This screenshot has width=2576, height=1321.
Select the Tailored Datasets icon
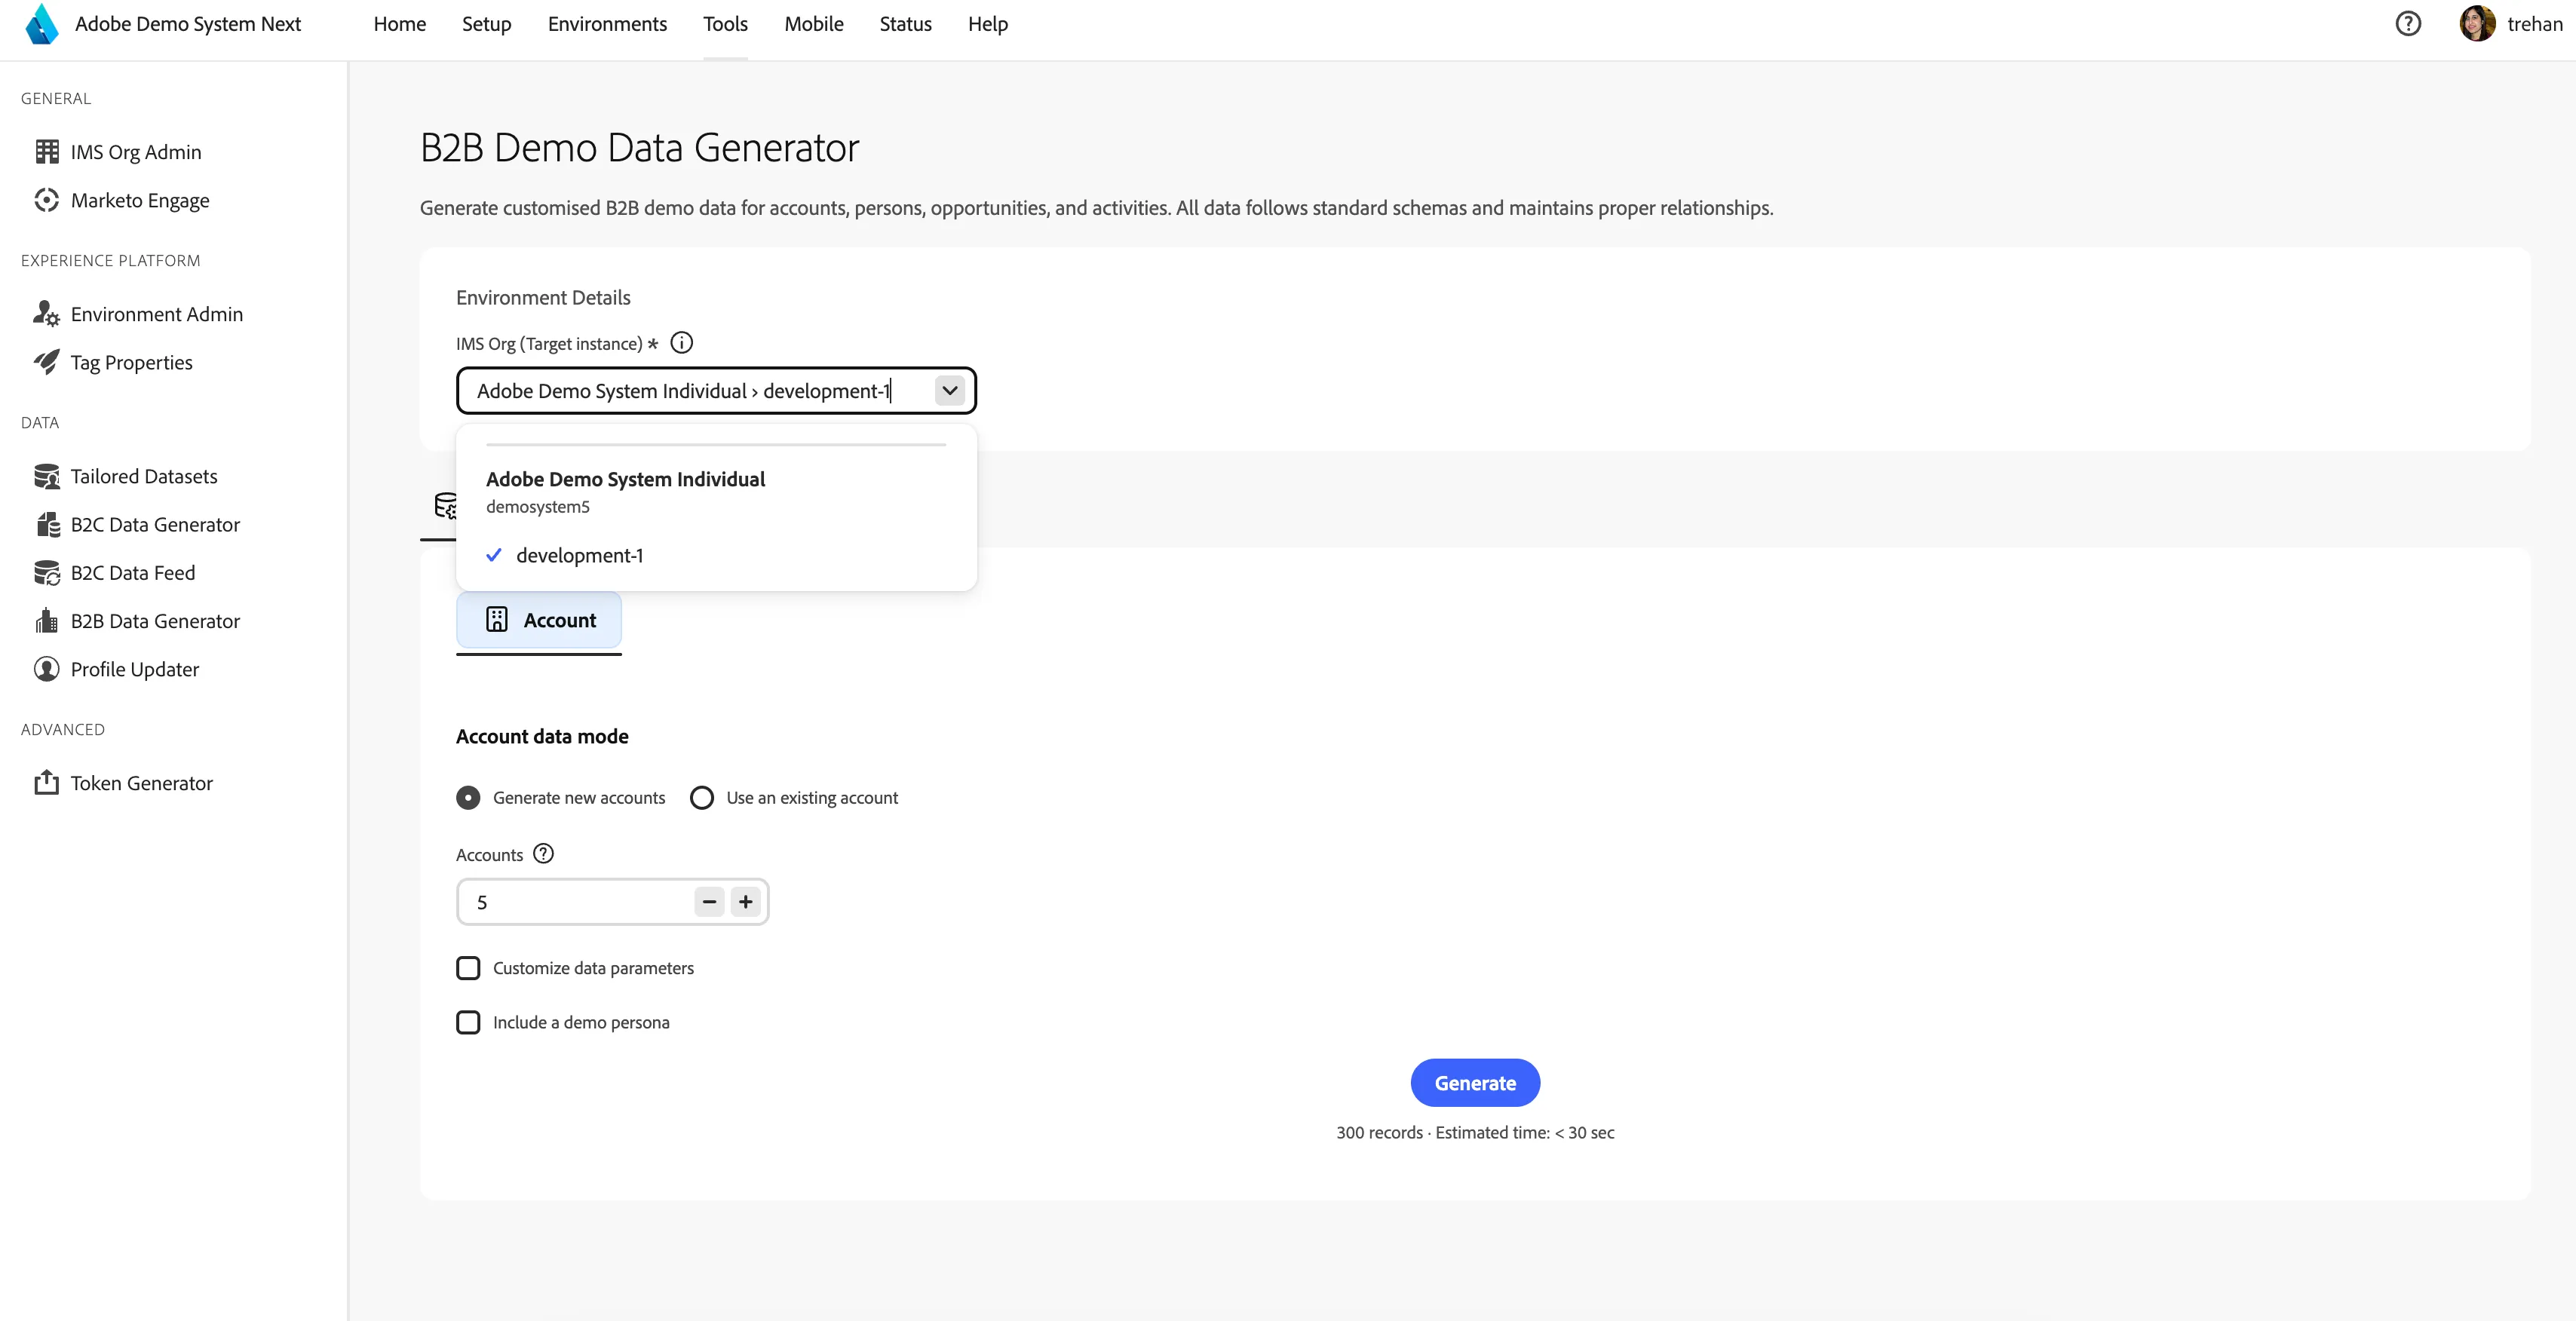[47, 476]
